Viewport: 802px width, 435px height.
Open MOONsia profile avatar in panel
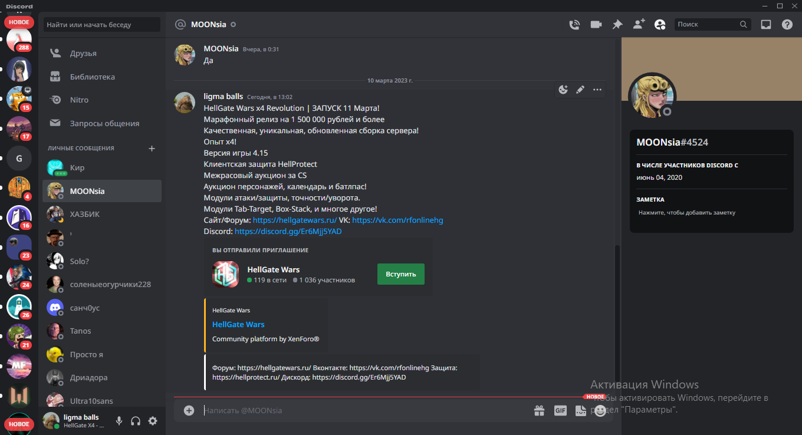[x=652, y=97]
